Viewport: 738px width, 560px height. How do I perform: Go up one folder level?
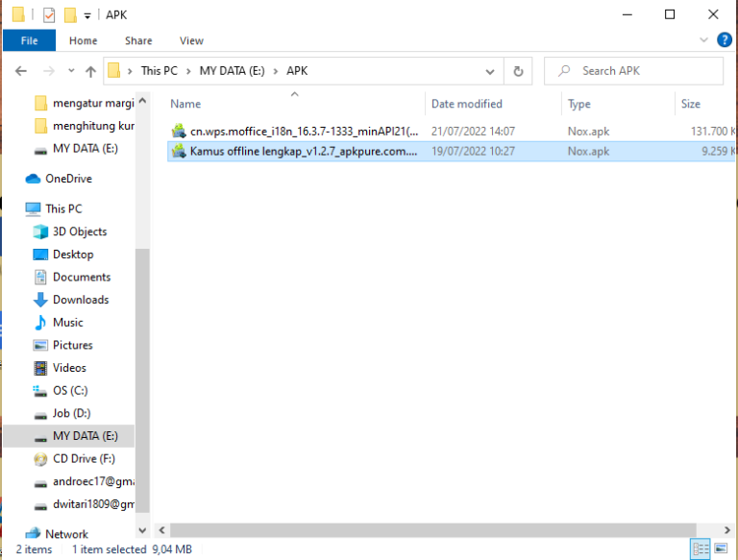90,71
